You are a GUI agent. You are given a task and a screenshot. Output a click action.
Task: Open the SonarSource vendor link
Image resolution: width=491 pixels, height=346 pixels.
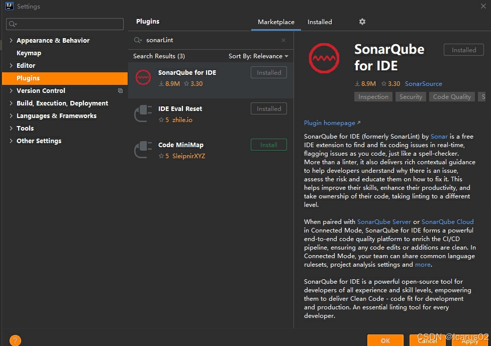coord(423,83)
